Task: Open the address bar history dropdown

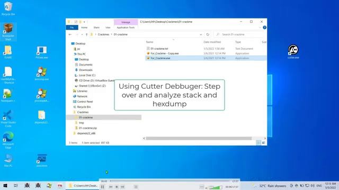Action: tap(201, 34)
